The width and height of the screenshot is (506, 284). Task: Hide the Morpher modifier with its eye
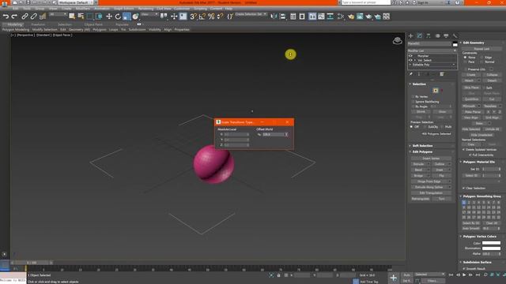click(410, 56)
